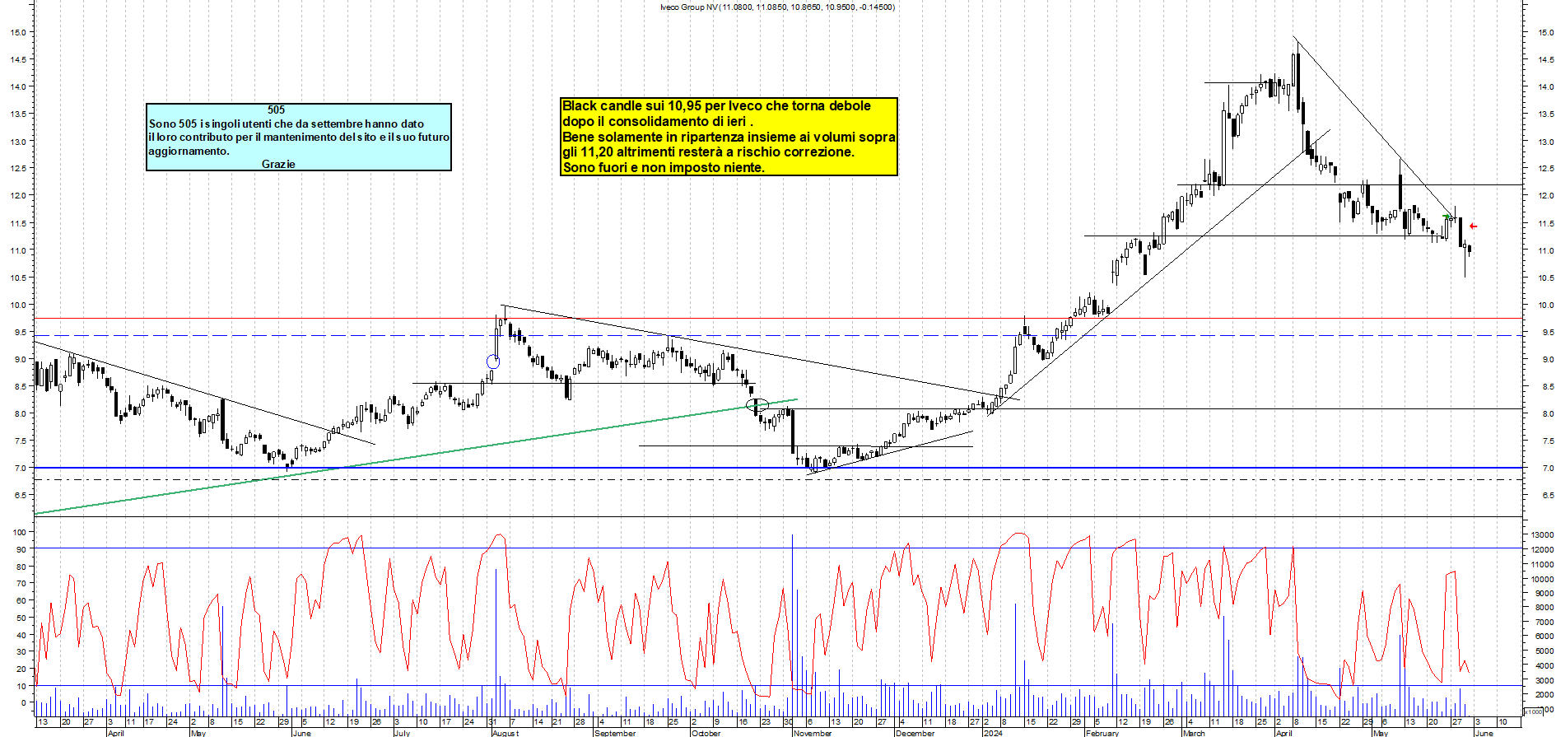This screenshot has width=1556, height=737.
Task: Click the red arrow marker beside last candles
Action: [x=1473, y=226]
